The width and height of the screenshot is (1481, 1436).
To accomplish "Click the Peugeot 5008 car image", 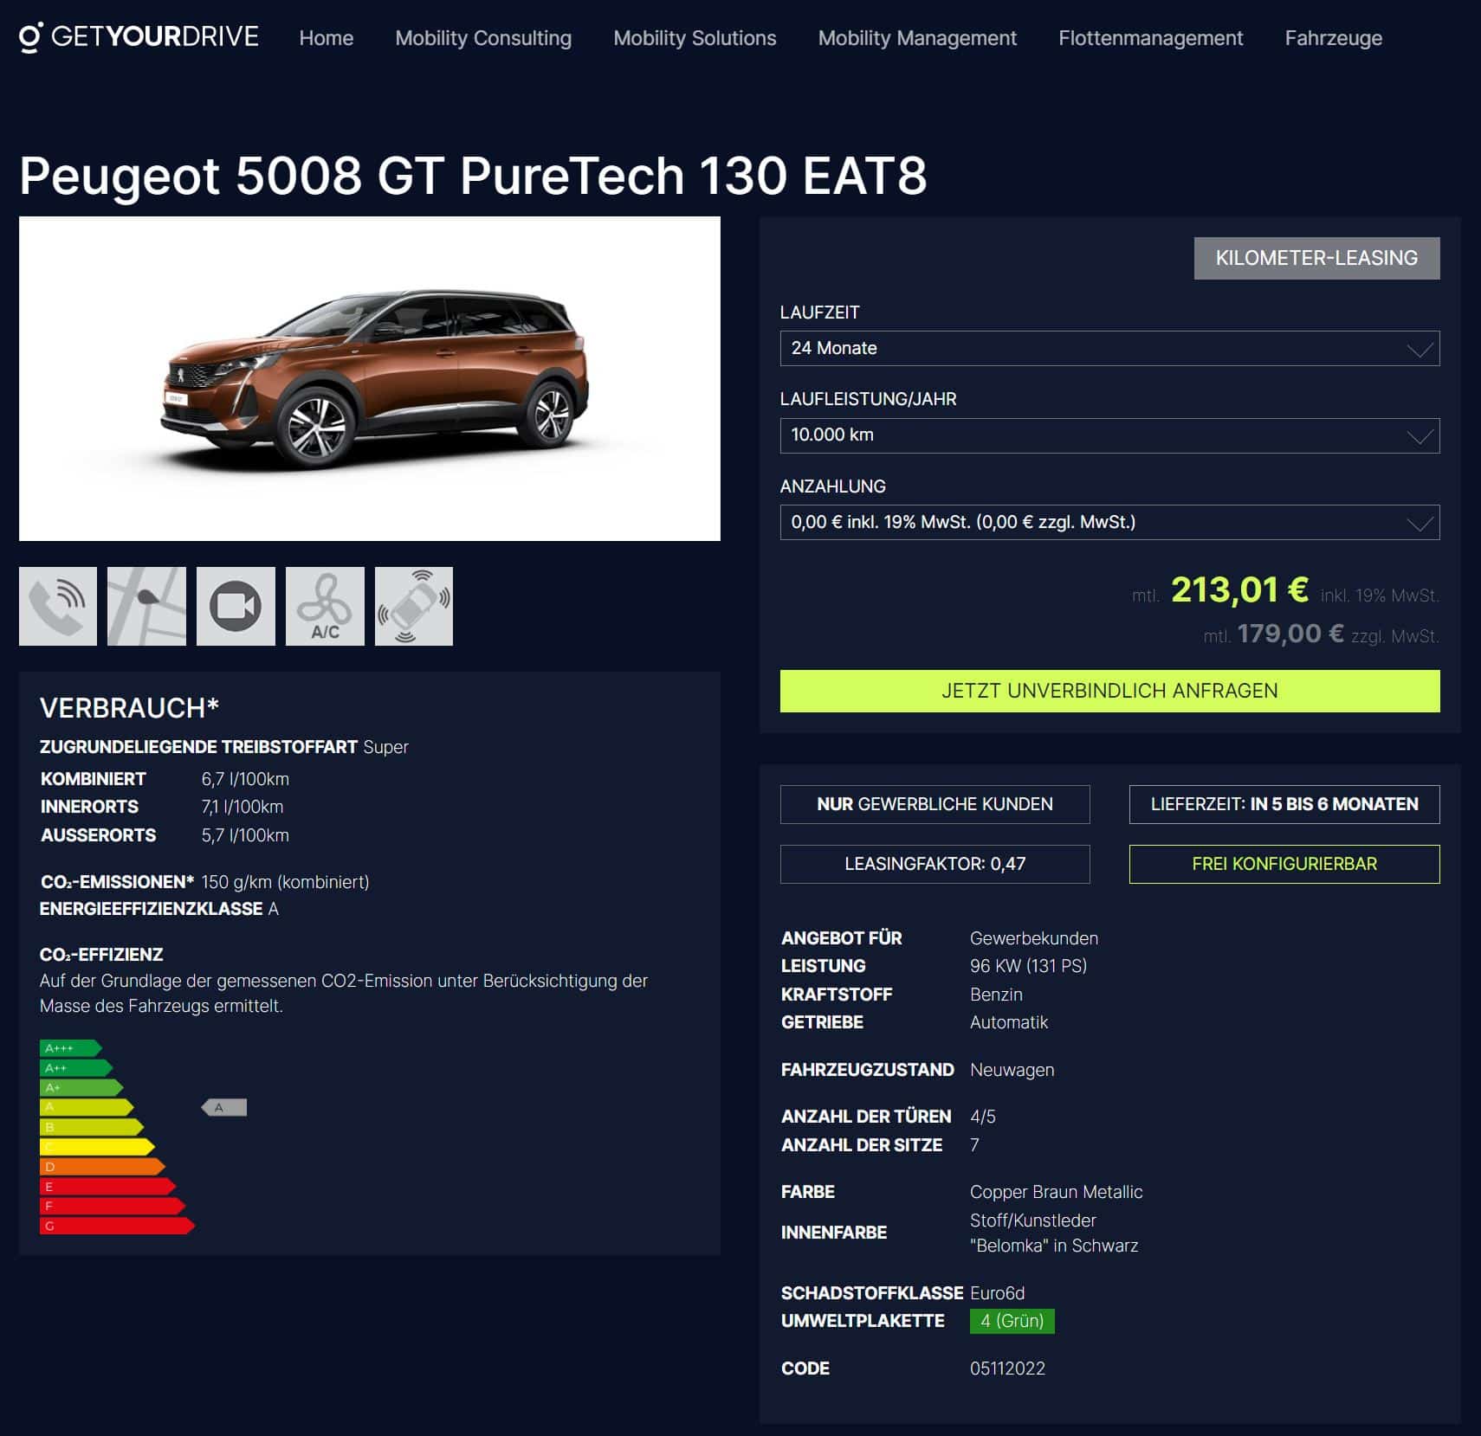I will [x=370, y=378].
